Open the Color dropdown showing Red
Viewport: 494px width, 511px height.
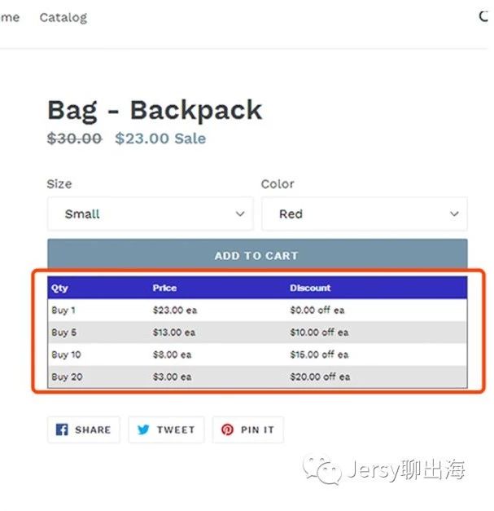364,214
